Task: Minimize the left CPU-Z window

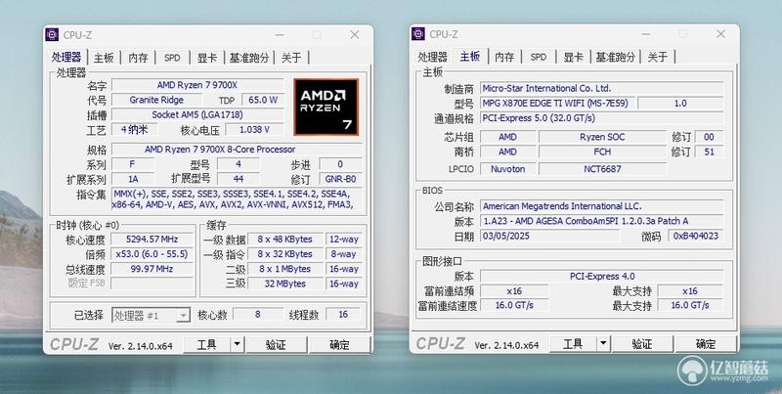Action: click(280, 35)
